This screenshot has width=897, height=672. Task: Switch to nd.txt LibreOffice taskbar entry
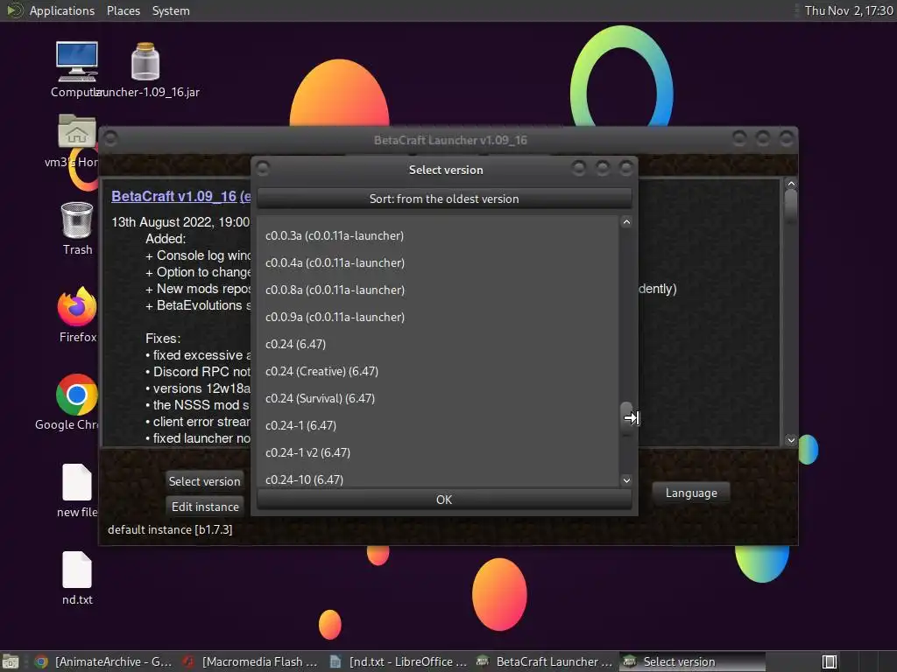pos(399,661)
